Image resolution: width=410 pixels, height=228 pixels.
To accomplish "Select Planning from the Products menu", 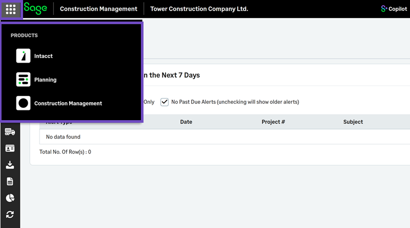I will 45,80.
